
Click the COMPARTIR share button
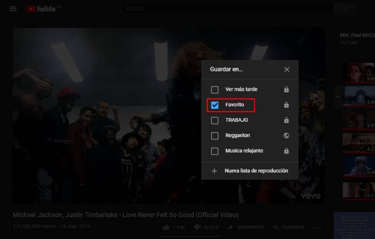(246, 227)
